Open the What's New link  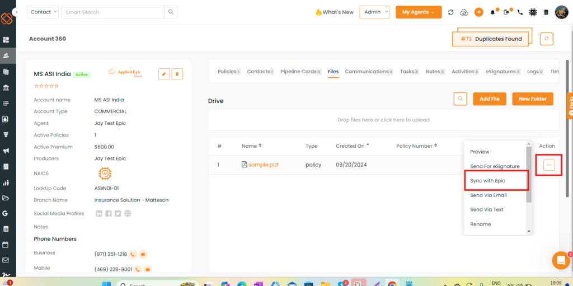[335, 12]
